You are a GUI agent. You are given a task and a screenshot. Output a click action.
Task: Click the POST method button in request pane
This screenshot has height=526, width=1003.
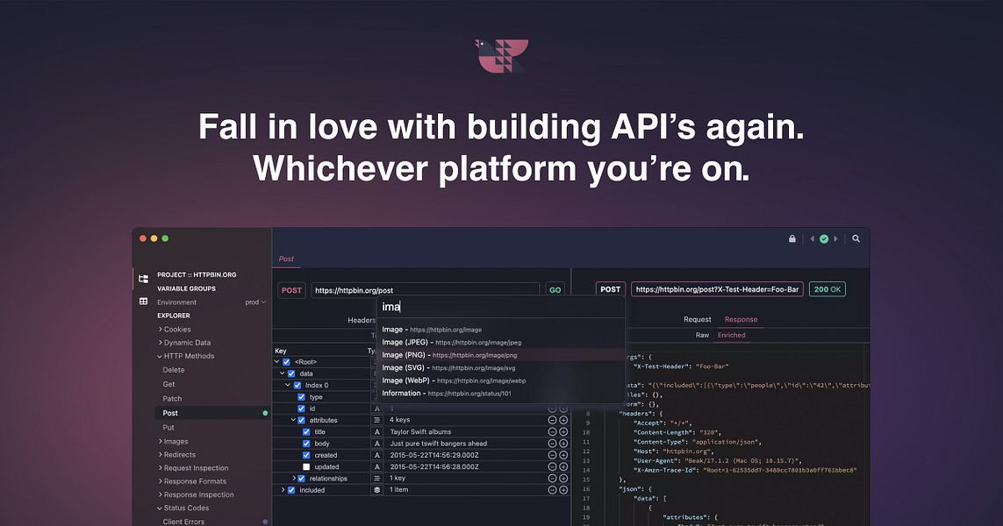click(x=291, y=290)
